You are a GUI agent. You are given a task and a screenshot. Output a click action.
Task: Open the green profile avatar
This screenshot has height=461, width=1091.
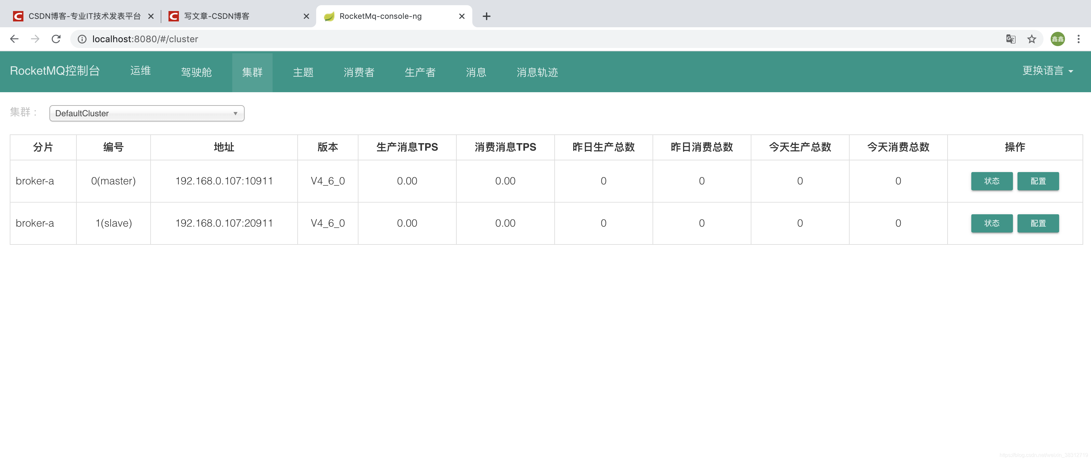[1057, 39]
